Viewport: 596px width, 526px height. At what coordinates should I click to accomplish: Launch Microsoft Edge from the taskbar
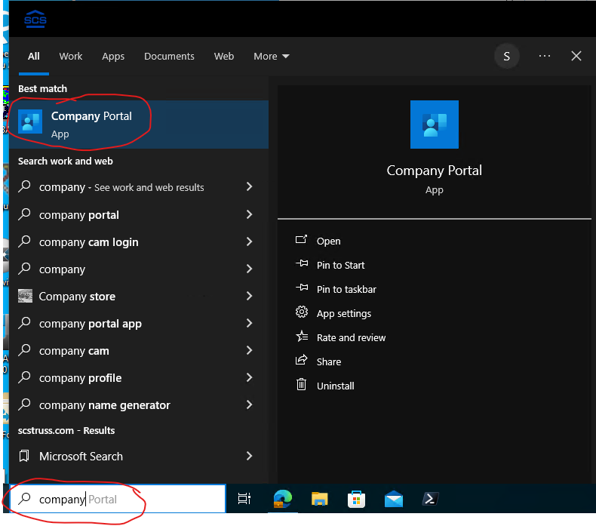point(282,498)
